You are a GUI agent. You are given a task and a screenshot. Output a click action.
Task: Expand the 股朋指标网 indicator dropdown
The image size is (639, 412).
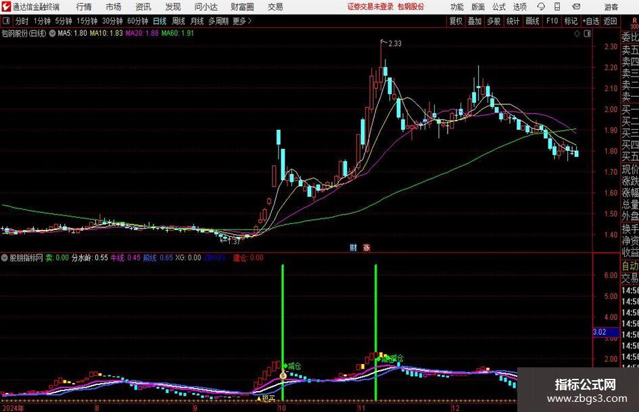coord(5,258)
